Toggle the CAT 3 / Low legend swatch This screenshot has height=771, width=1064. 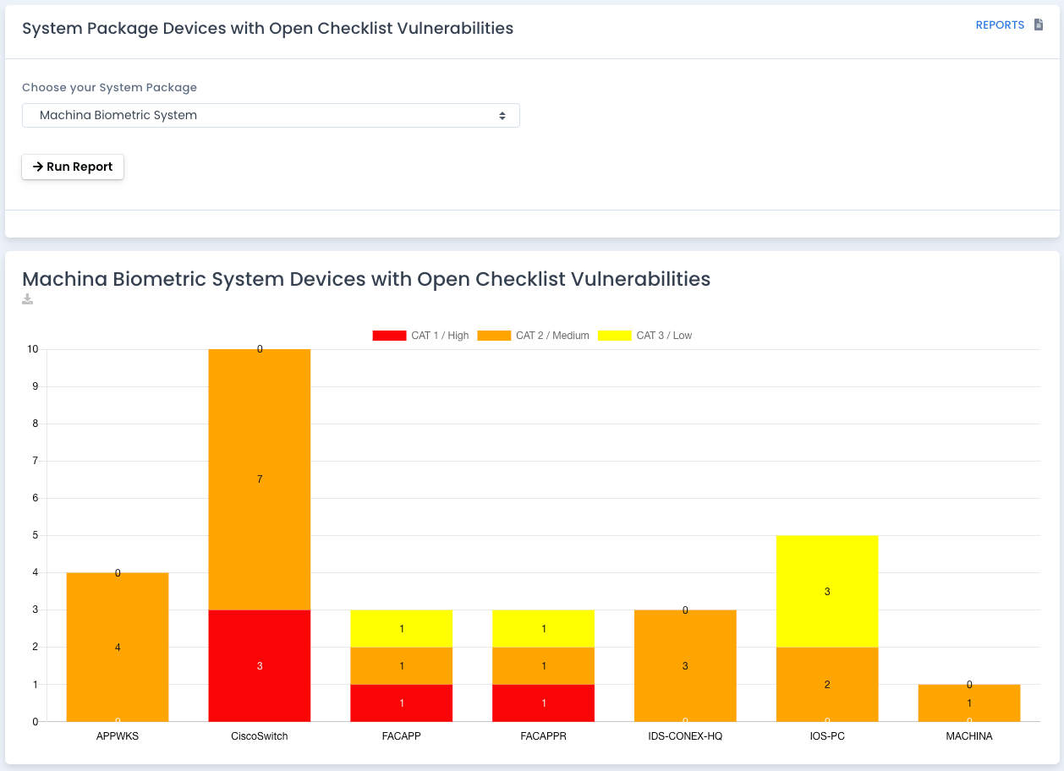pos(615,336)
